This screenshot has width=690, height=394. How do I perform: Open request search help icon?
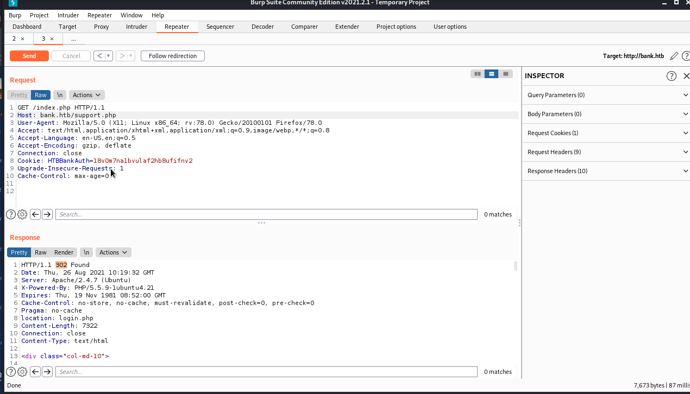click(x=11, y=214)
